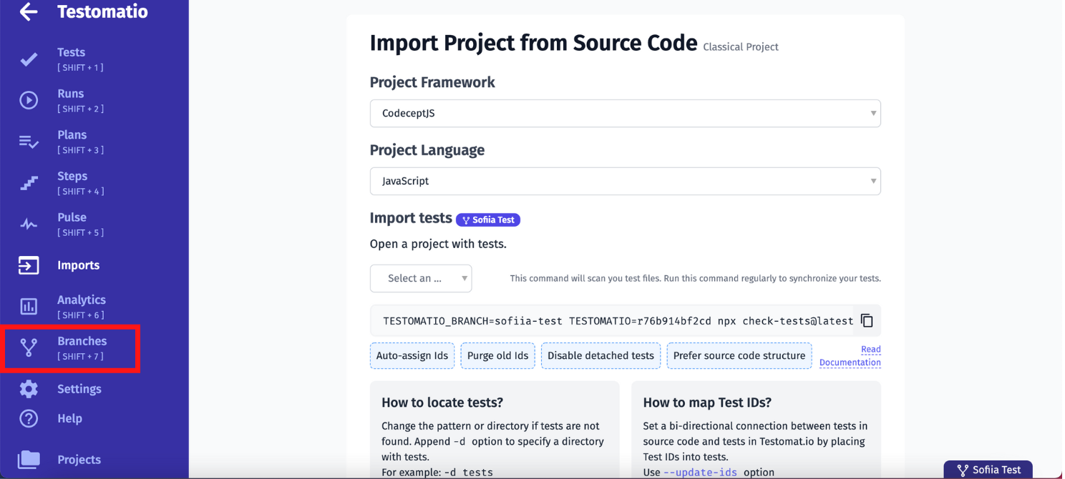This screenshot has height=479, width=1065.
Task: Enable Auto-assign Ids option
Action: coord(412,355)
